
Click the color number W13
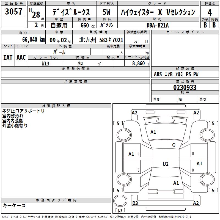(45, 64)
